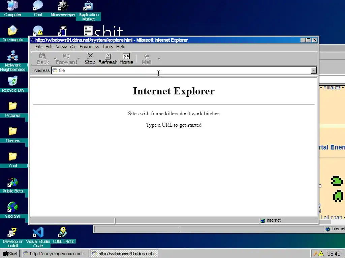Open the Edit menu
Viewport: 345px width, 258px height.
point(49,47)
